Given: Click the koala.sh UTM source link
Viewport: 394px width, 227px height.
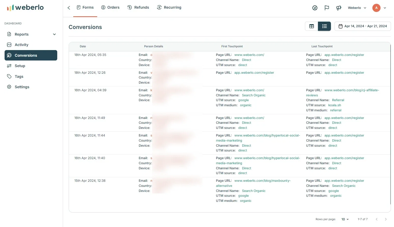Looking at the screenshot, I should pos(334,105).
